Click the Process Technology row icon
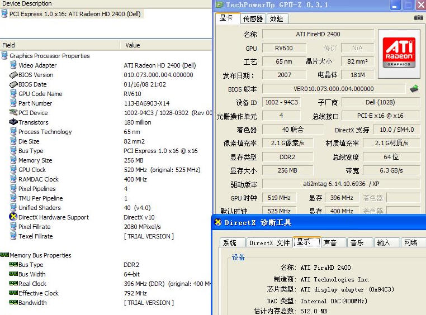This screenshot has height=315, width=426. (13, 131)
